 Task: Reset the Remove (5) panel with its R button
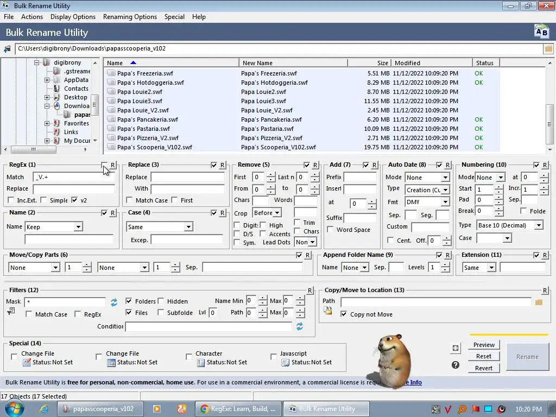pyautogui.click(x=315, y=165)
